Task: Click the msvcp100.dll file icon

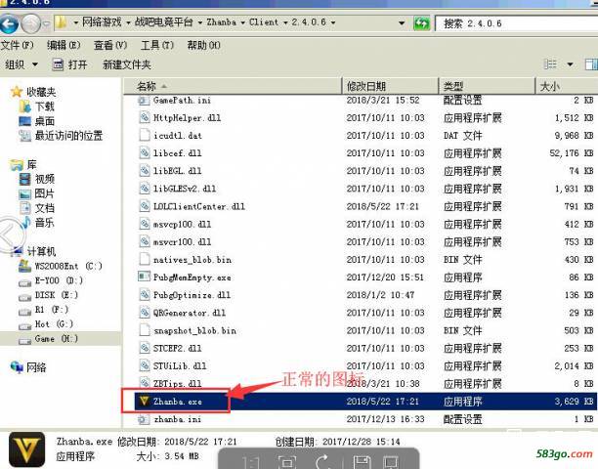Action: tap(144, 224)
